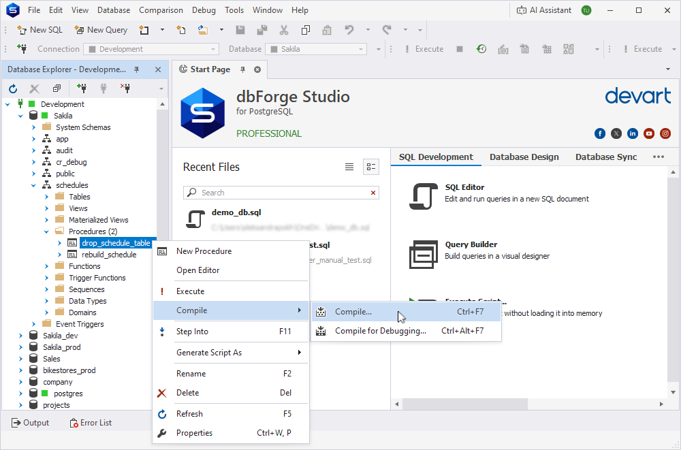Image resolution: width=681 pixels, height=450 pixels.
Task: Open the SQL Editor icon on Start Page
Action: point(423,196)
